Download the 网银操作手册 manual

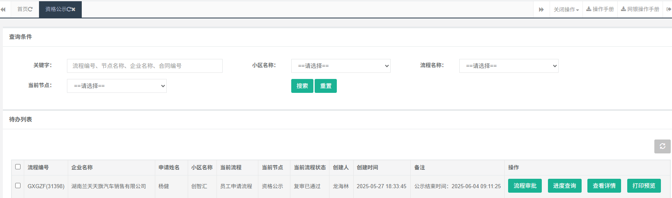[x=640, y=9]
